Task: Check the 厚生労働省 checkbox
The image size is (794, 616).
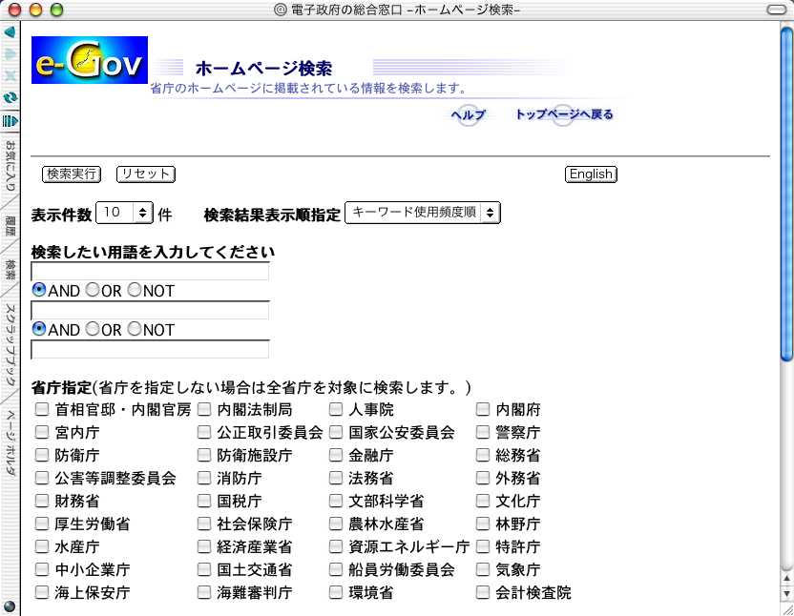Action: (42, 524)
